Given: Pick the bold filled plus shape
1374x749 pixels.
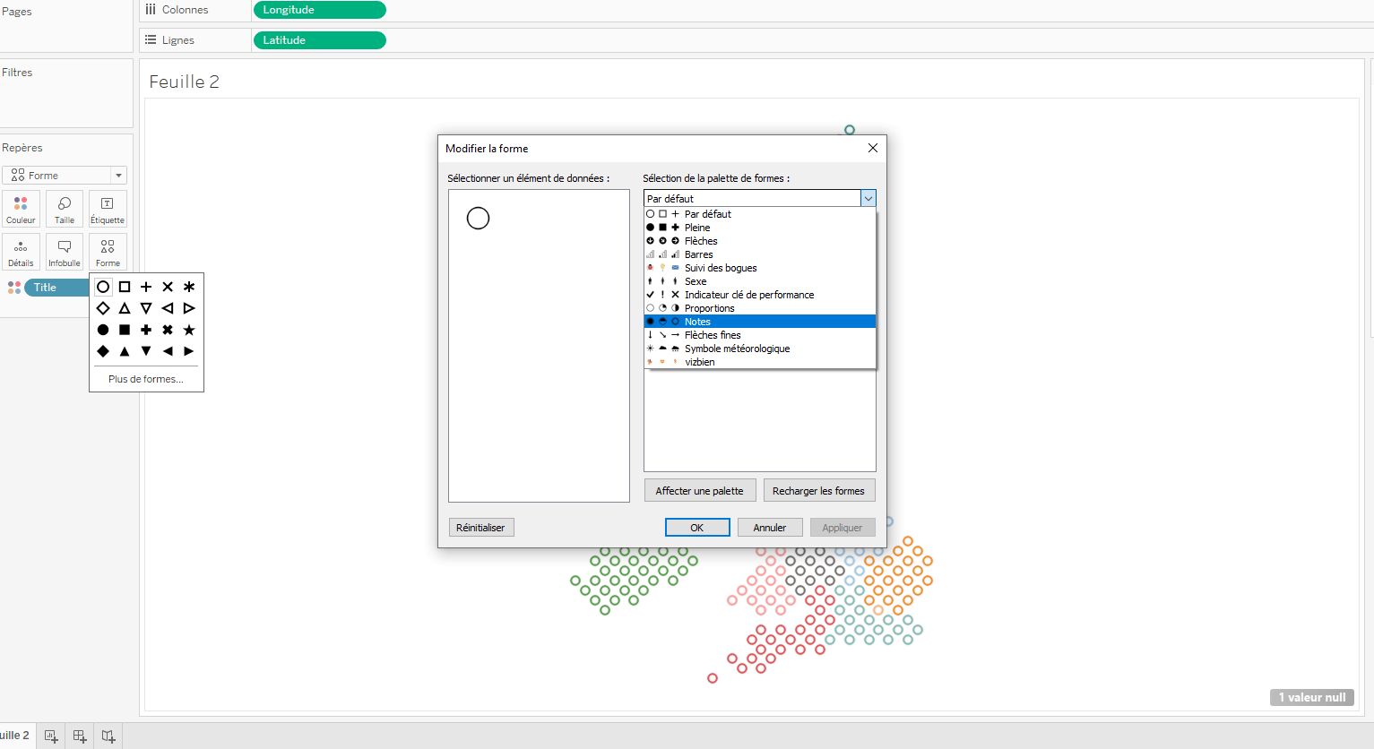Looking at the screenshot, I should [x=146, y=330].
